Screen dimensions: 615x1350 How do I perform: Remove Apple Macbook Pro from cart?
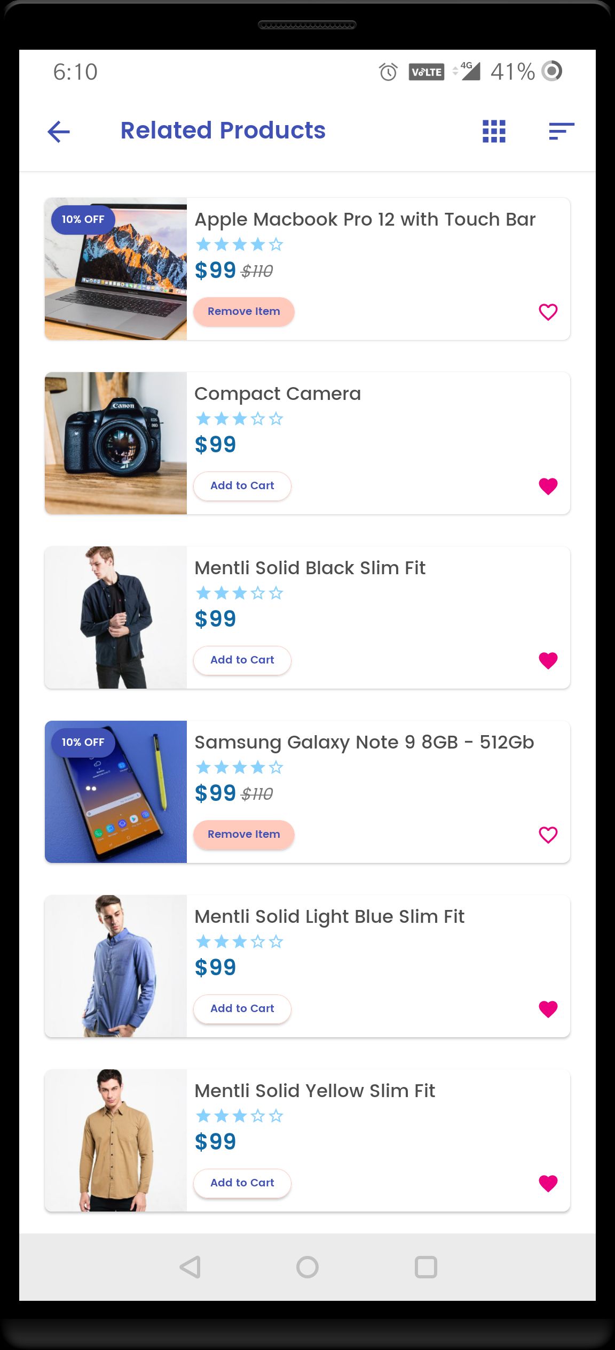243,312
